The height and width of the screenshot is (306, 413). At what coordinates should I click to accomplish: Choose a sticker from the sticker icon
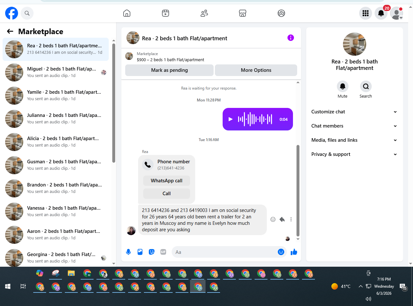[x=152, y=252]
